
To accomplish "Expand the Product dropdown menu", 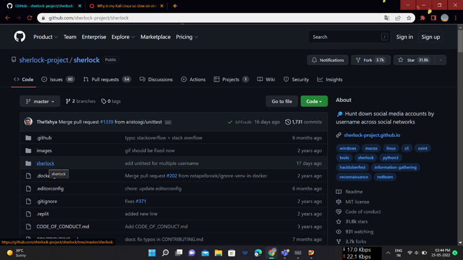I will tap(45, 37).
